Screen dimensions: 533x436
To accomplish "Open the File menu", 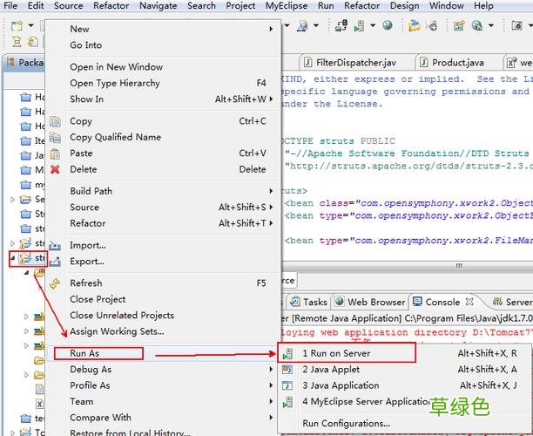I will pyautogui.click(x=10, y=6).
